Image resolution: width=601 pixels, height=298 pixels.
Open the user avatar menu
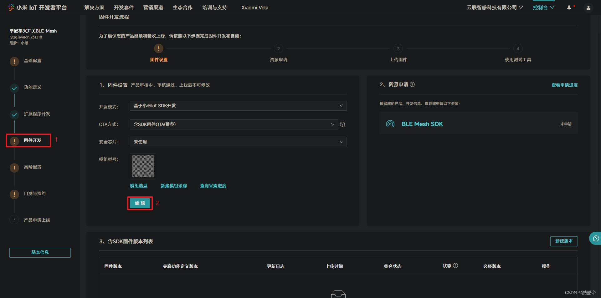tap(588, 8)
